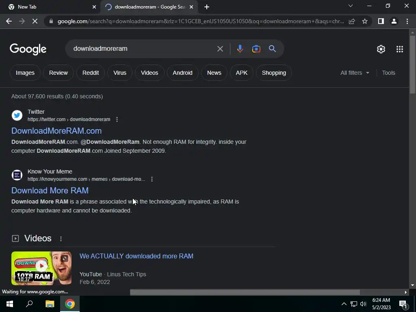416x312 pixels.
Task: Play the 10TB RAM video thumbnail
Action: [x=41, y=268]
